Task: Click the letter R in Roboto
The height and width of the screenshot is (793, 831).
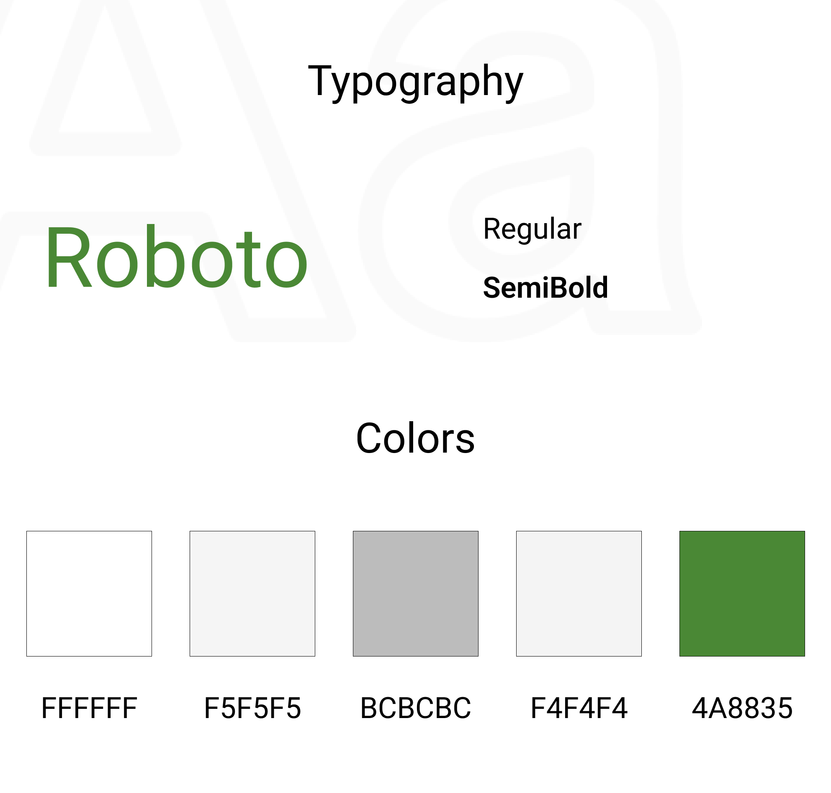Action: pos(68,257)
